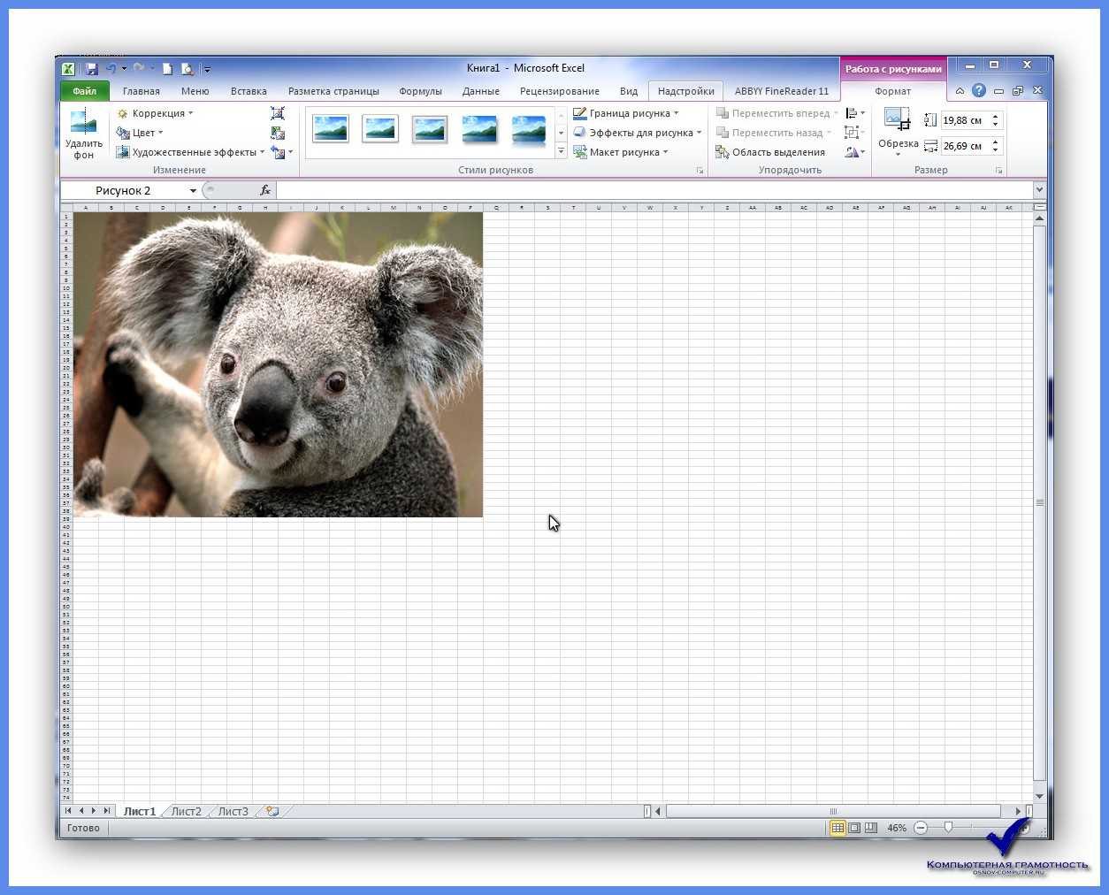
Task: Click the Crop (Обрезка) tool icon
Action: pyautogui.click(x=898, y=119)
